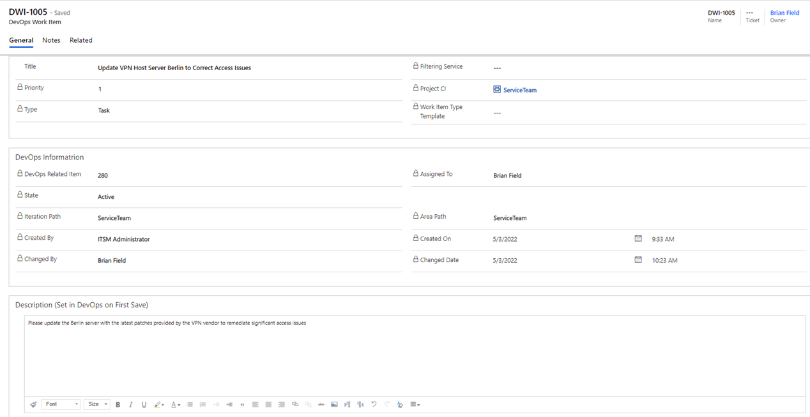Click the Created On date 5/3/2022
810x417 pixels.
[x=505, y=239]
